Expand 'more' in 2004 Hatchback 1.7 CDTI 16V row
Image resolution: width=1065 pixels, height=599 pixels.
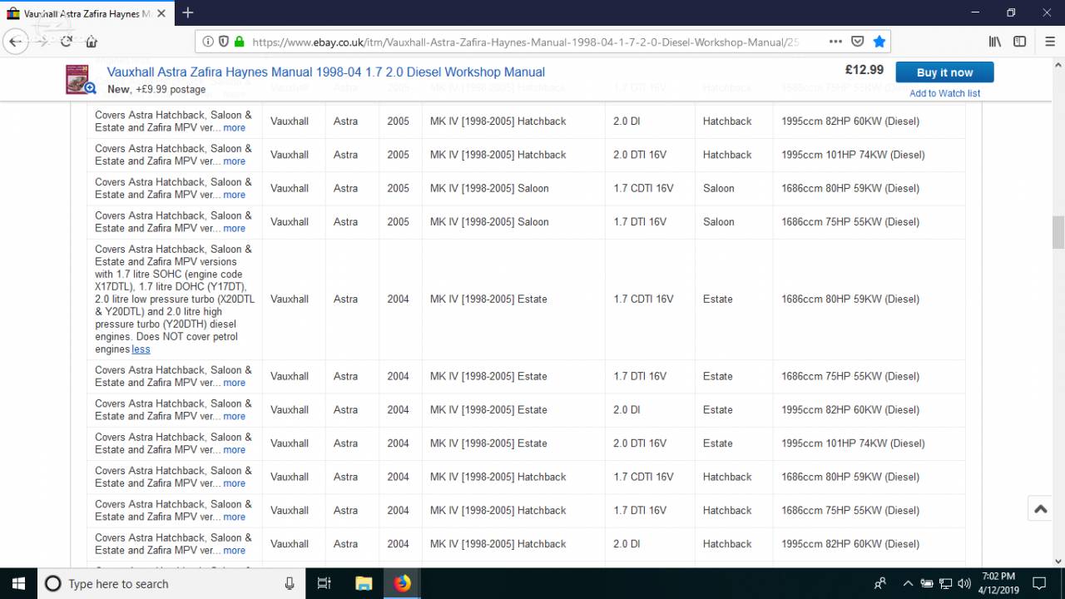[x=234, y=483]
